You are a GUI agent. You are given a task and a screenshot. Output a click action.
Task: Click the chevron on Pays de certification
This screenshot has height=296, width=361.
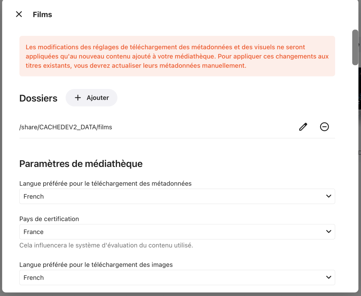point(328,232)
